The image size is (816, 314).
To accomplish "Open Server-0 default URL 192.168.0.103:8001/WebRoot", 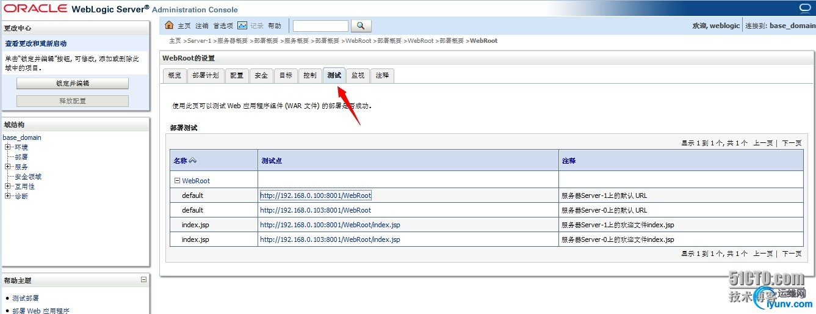I will 316,210.
